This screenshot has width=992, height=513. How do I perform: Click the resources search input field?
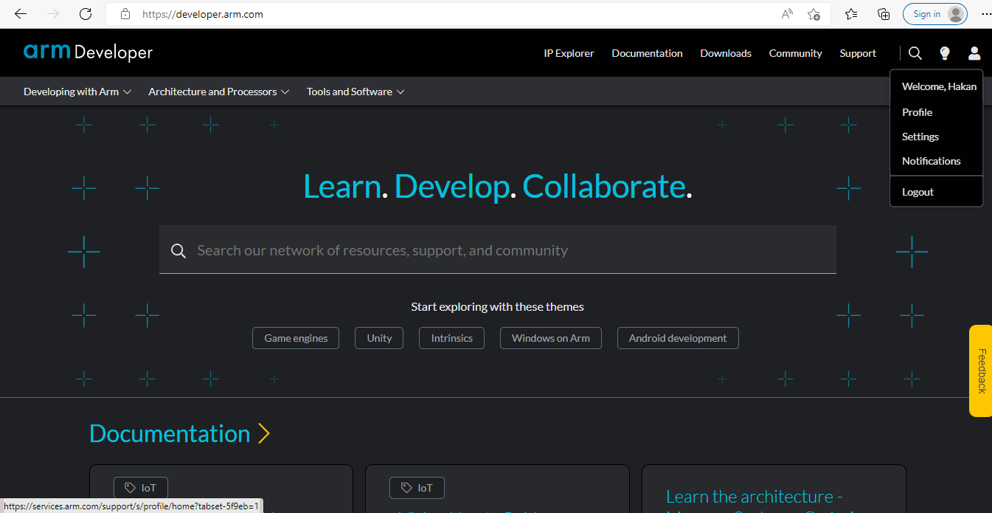(x=498, y=249)
